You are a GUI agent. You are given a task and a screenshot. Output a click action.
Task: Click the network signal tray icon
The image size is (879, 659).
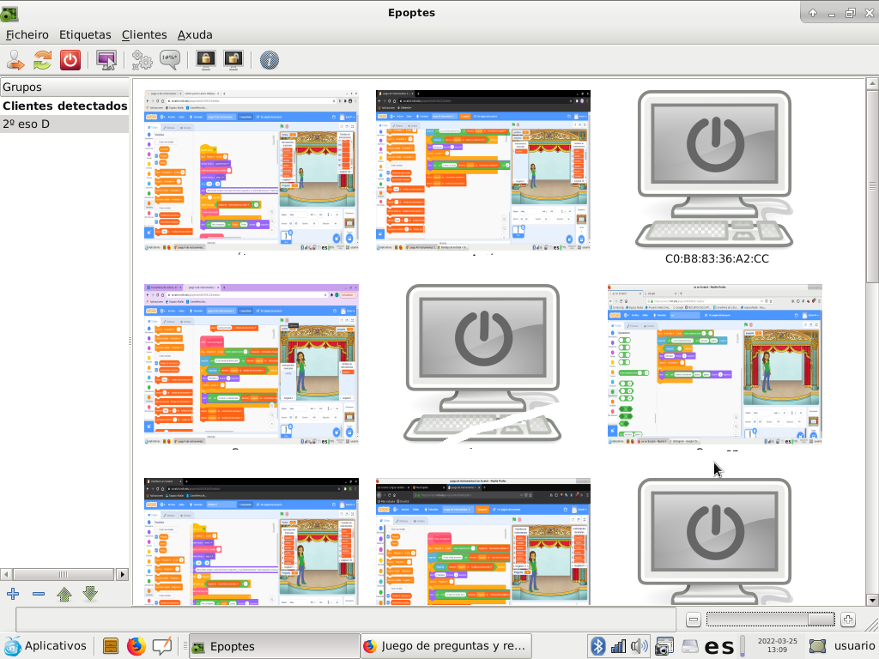(618, 647)
